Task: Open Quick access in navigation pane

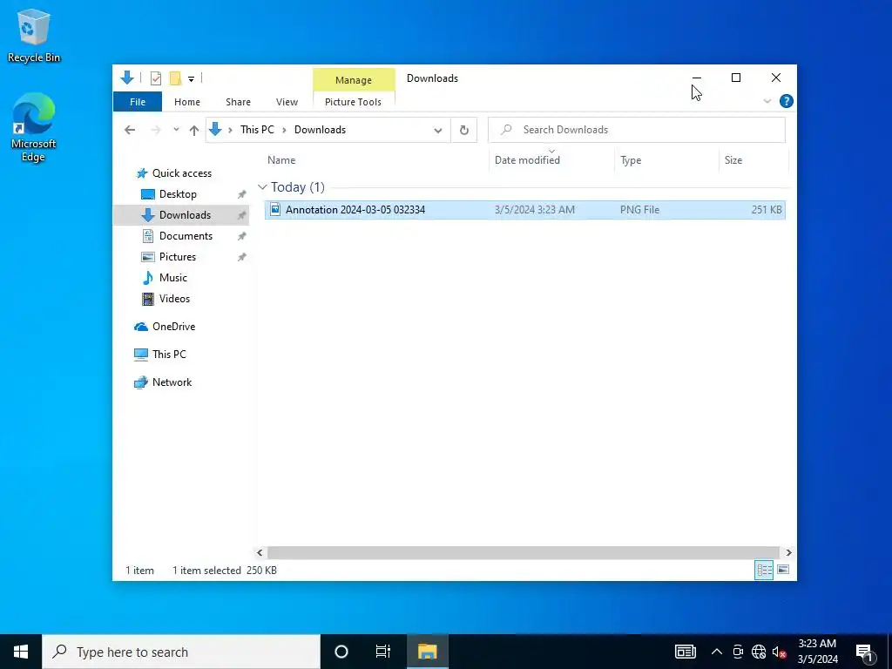Action: coord(182,173)
